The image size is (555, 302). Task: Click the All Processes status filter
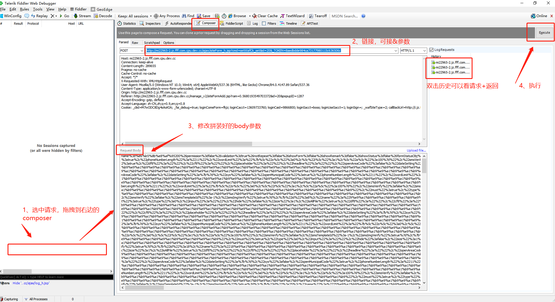36,299
